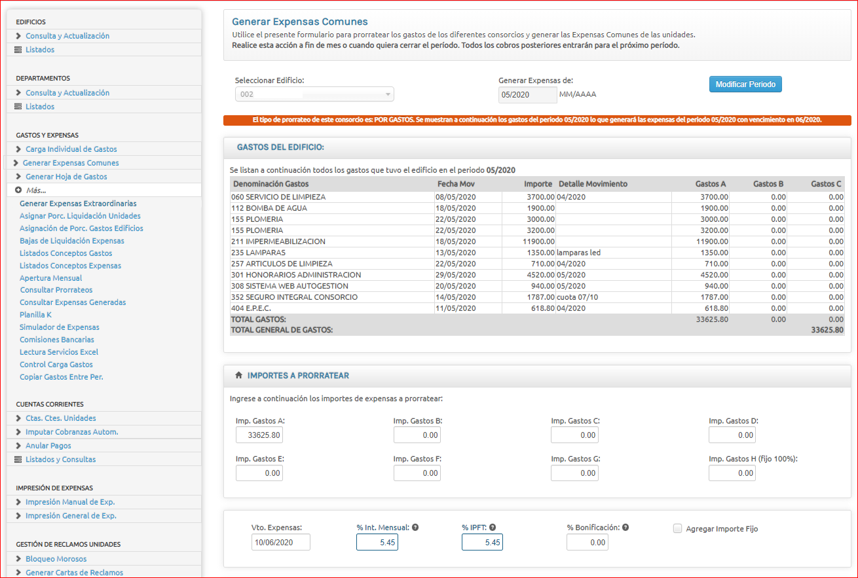Click the Imp. Gastos C input field
858x578 pixels.
pos(574,435)
